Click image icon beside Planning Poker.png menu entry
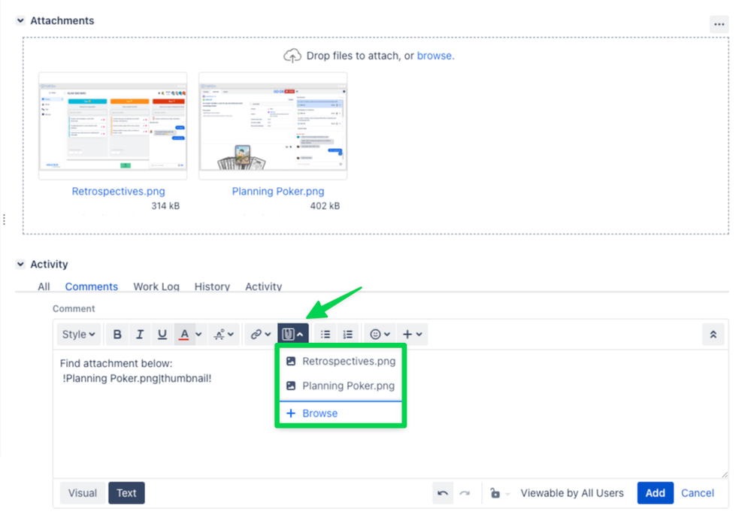 (x=291, y=386)
